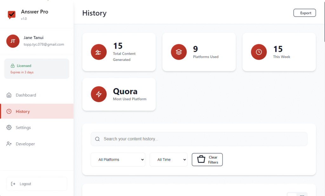Click the Platforms Used layers icon

(x=179, y=52)
